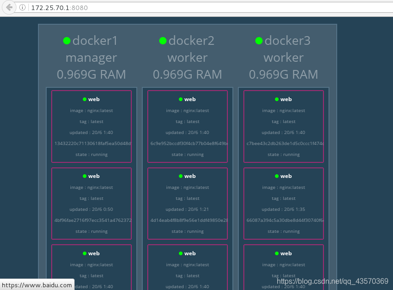Click green dot of container c7bee43c2db2 web
The image size is (393, 290).
pyautogui.click(x=277, y=99)
